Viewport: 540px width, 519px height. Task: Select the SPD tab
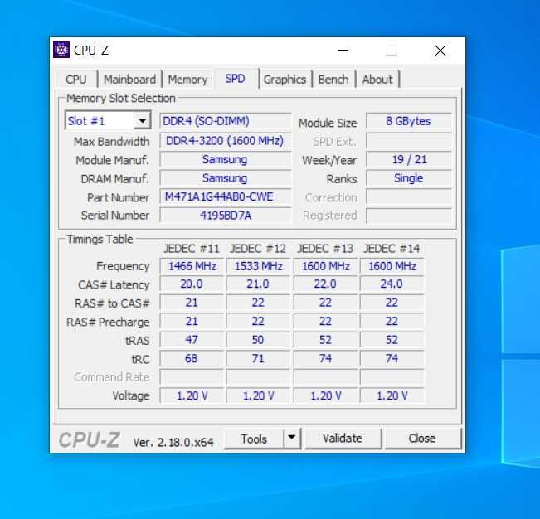pos(236,79)
